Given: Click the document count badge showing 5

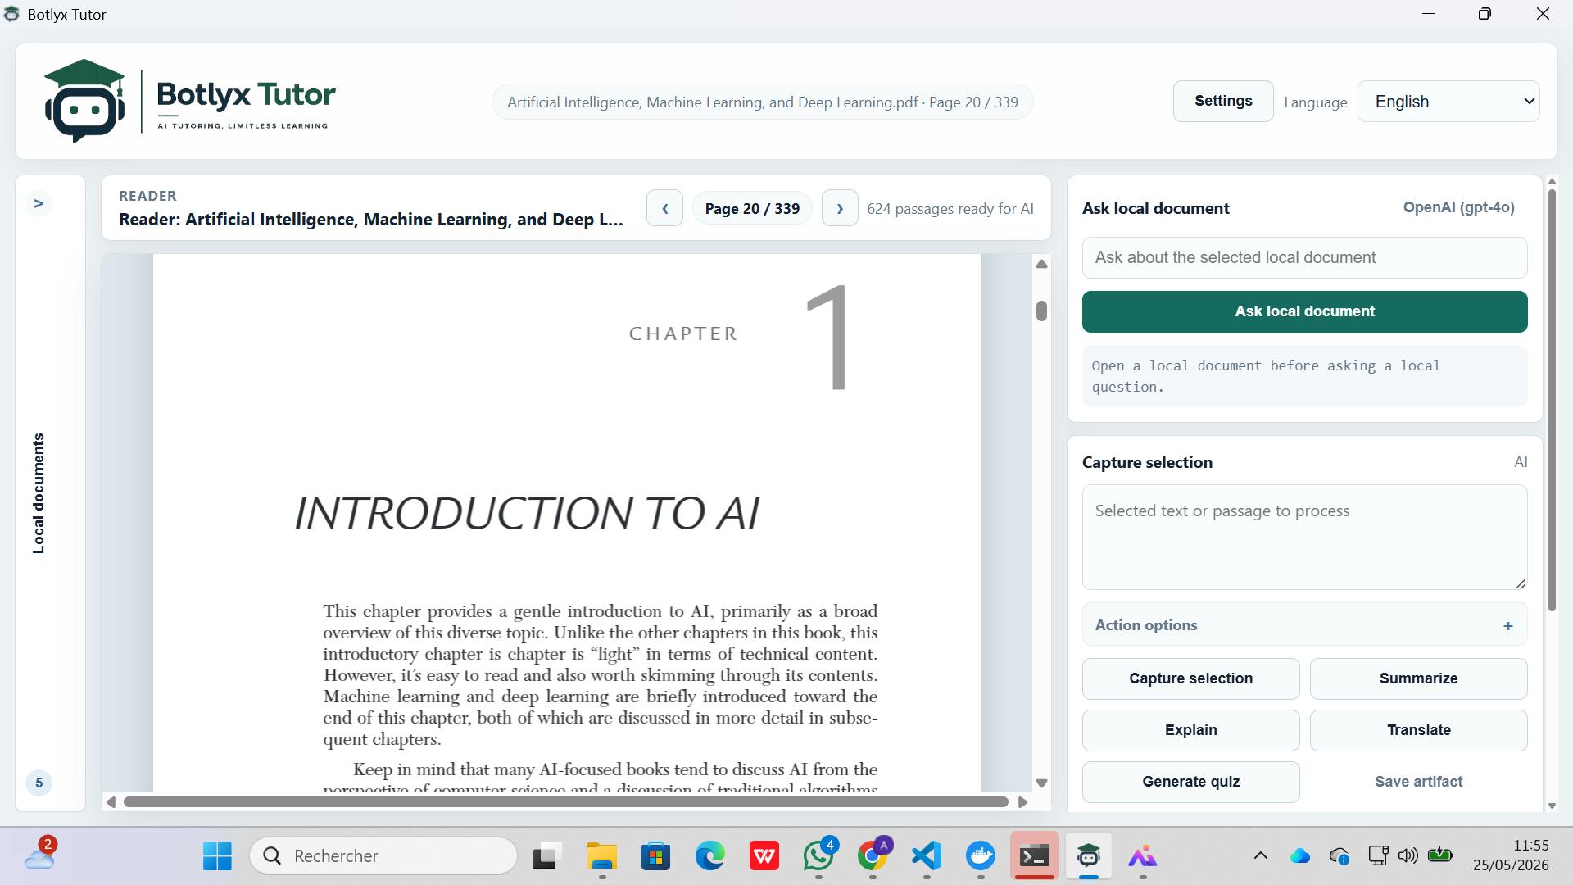Looking at the screenshot, I should [39, 783].
